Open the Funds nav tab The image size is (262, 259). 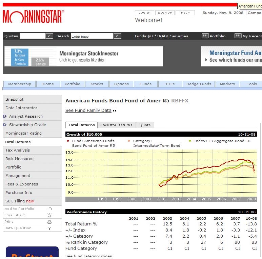(146, 84)
